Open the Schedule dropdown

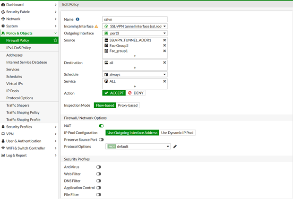click(x=135, y=74)
